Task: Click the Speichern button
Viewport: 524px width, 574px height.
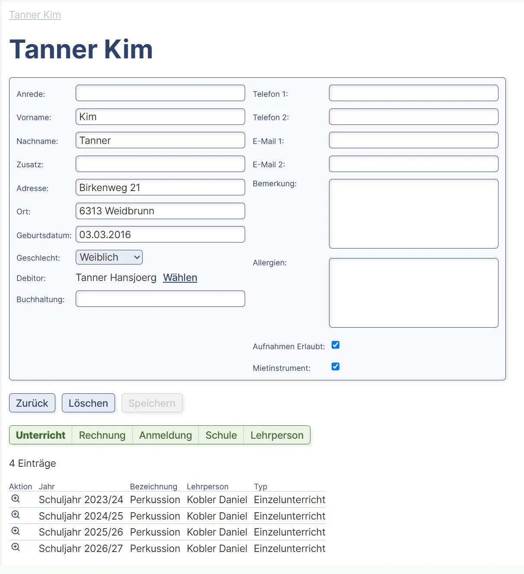Action: [152, 403]
